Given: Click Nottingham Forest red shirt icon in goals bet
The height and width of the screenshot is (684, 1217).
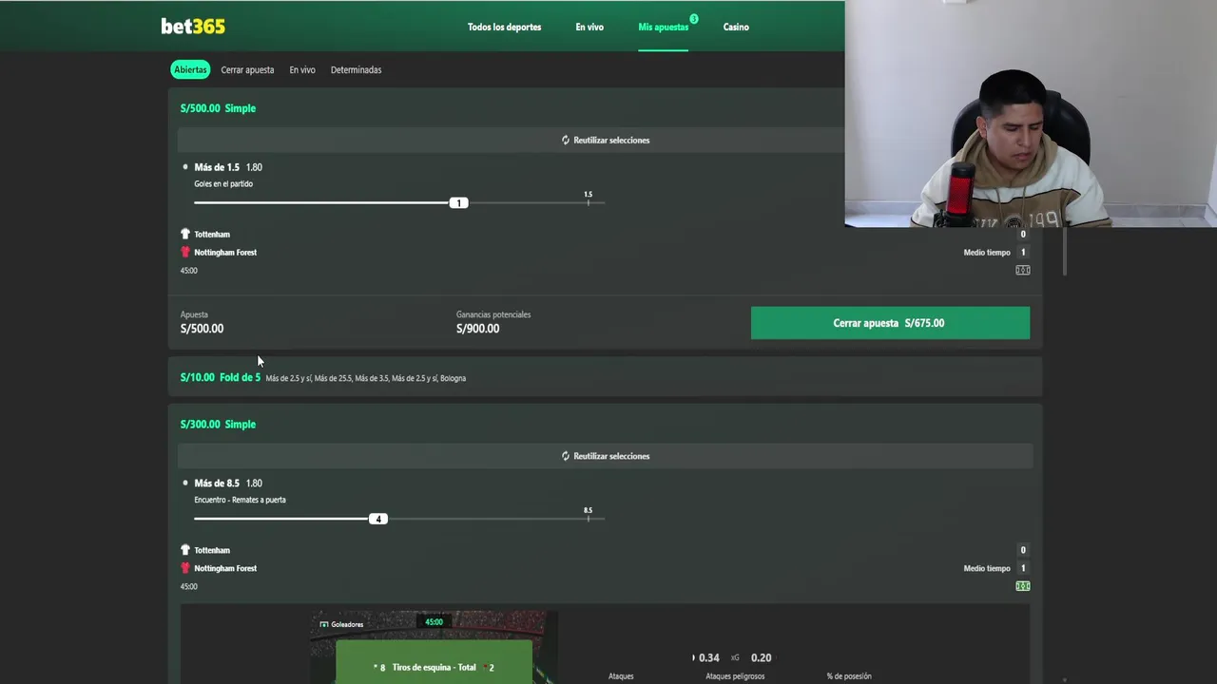Looking at the screenshot, I should coord(185,252).
